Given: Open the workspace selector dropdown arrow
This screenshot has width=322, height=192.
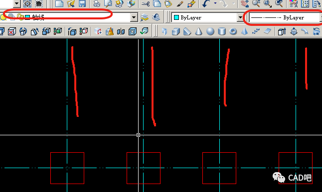Looking at the screenshot, I should click(17, 3).
